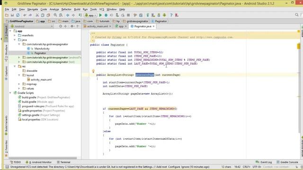Select local.properties file
Screen dimensions: 303x170
31,119
